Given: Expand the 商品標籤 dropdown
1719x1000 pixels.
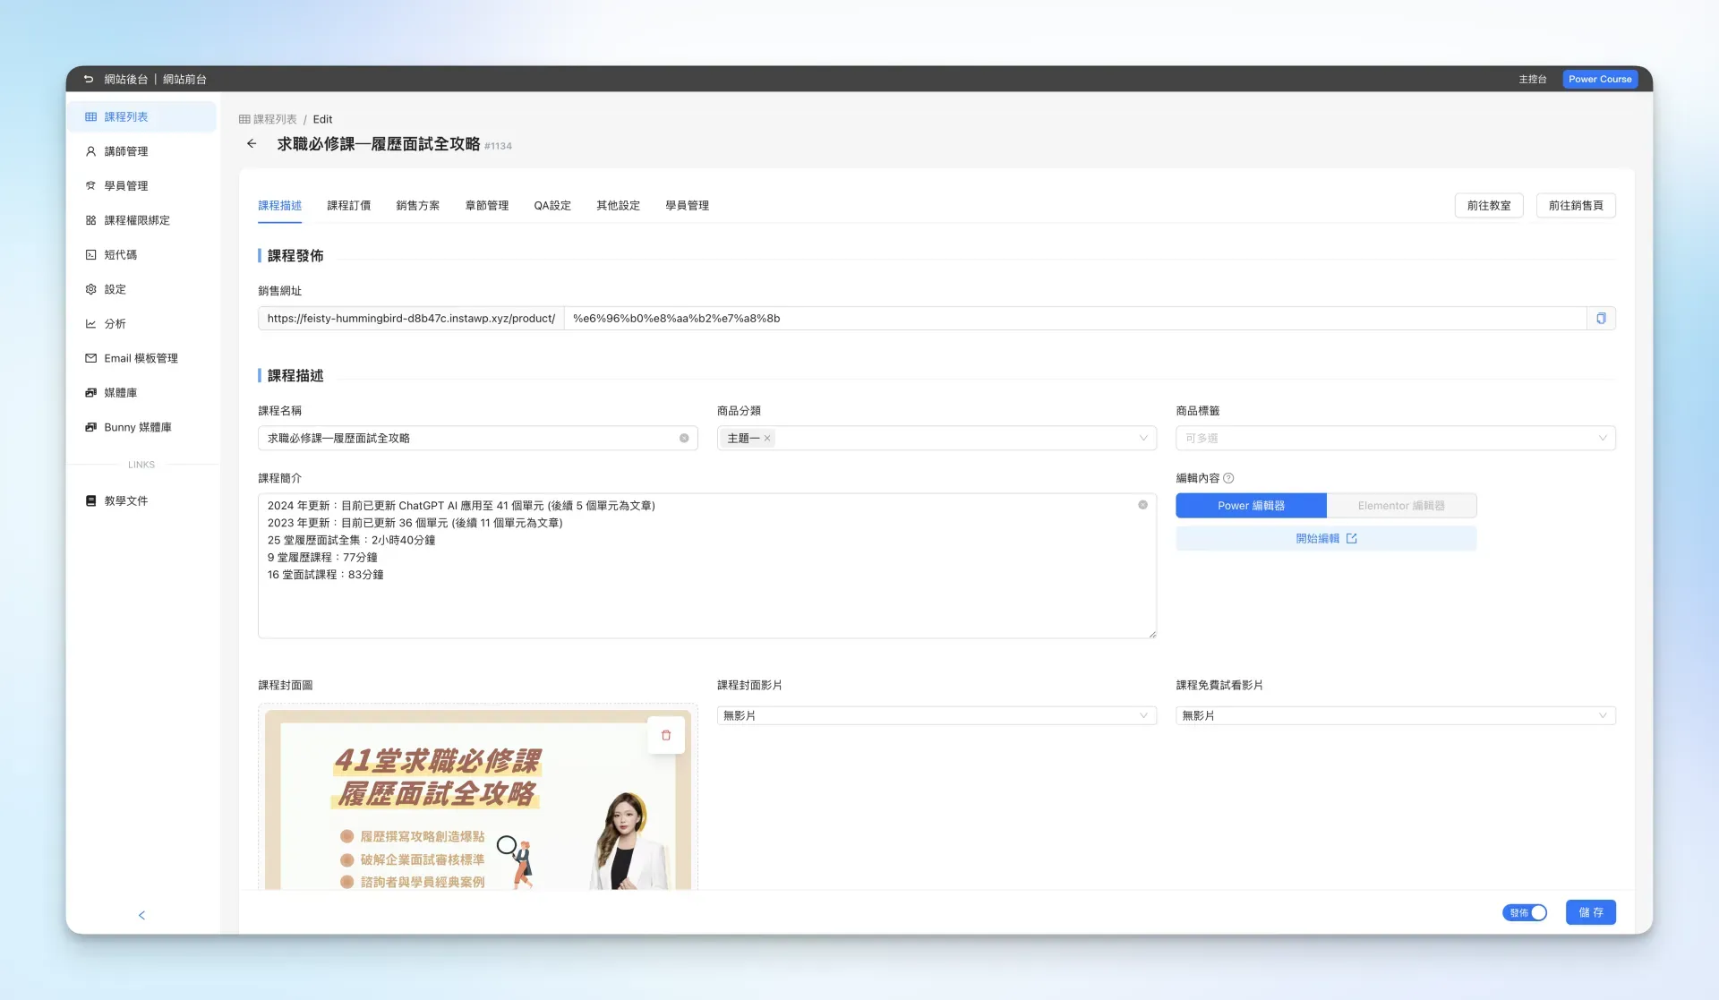Looking at the screenshot, I should click(1395, 439).
